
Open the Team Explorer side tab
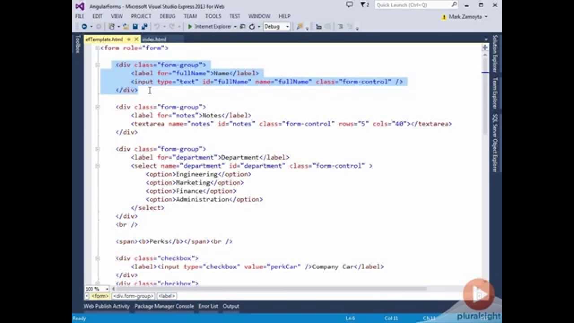495,93
